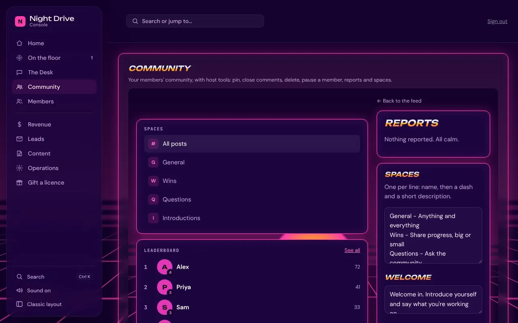Click See all on the leaderboard
518x323 pixels.
(352, 250)
